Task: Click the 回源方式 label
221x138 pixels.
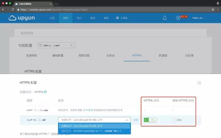Action: [26, 92]
